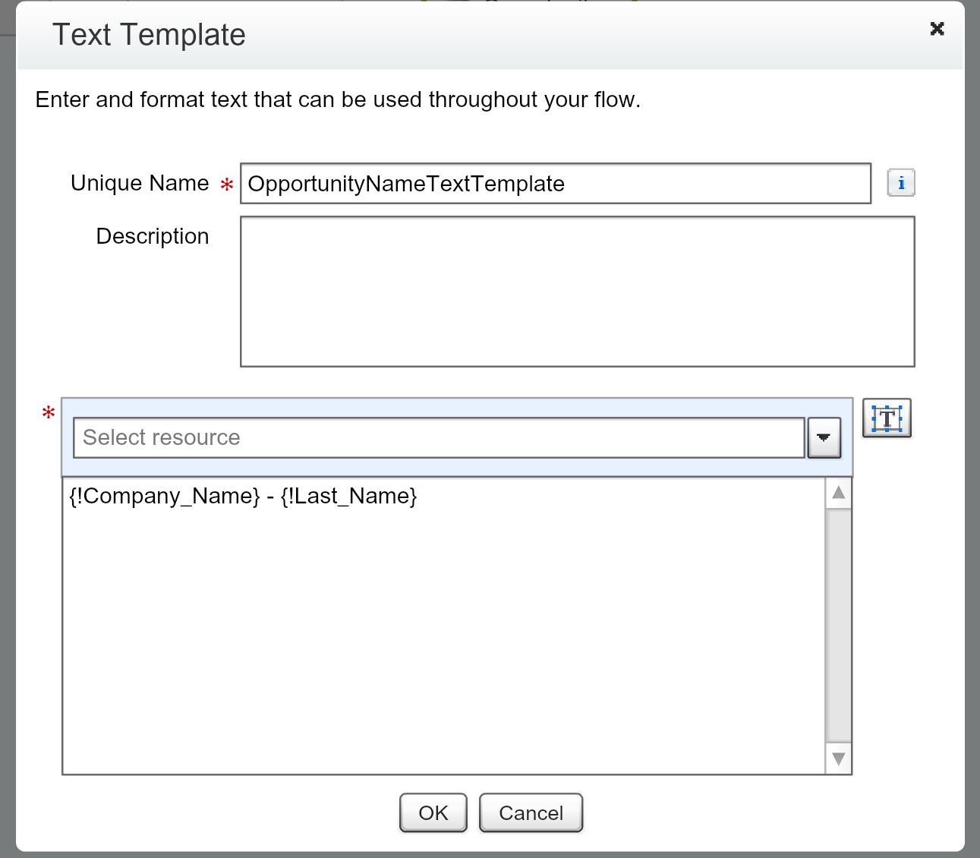980x858 pixels.
Task: Click the template text scrollbar down arrow
Action: click(x=838, y=759)
